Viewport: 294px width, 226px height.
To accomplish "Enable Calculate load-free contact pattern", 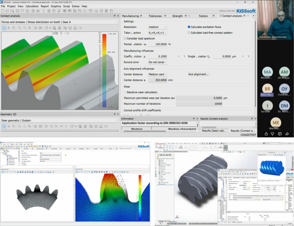I will (x=189, y=33).
